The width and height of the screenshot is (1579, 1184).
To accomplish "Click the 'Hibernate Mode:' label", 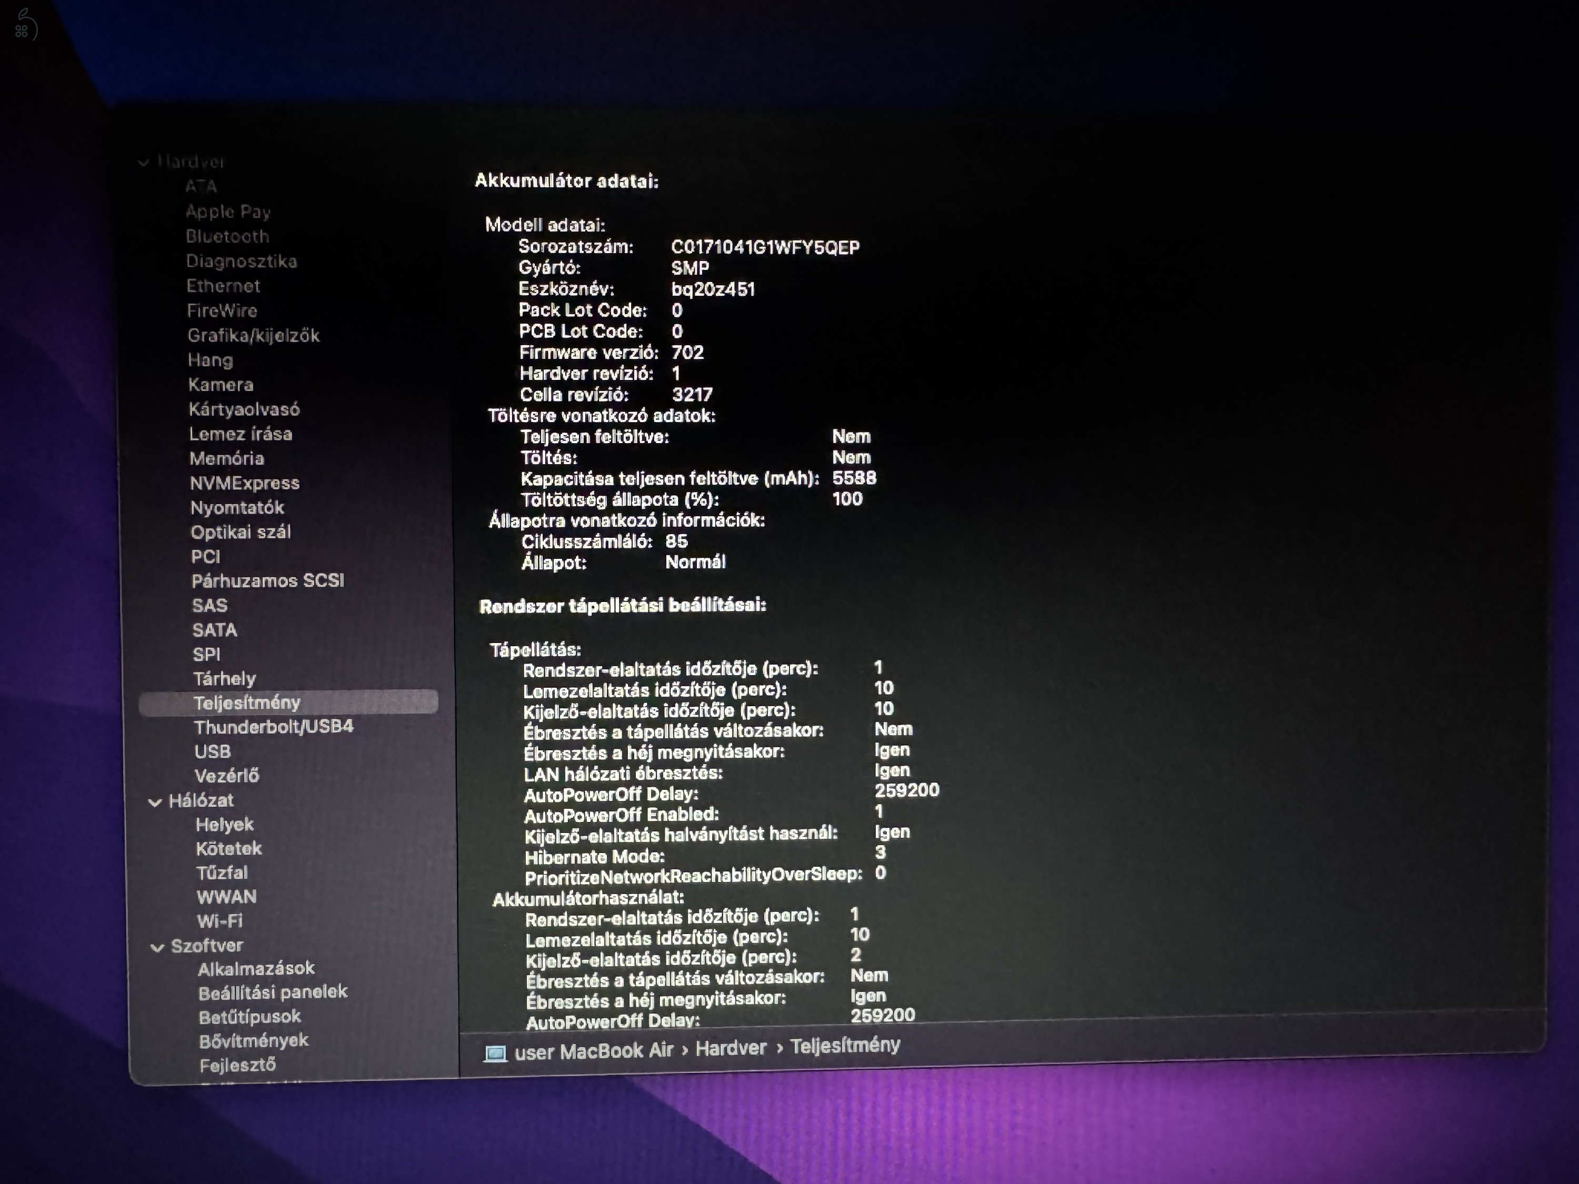I will (x=595, y=856).
